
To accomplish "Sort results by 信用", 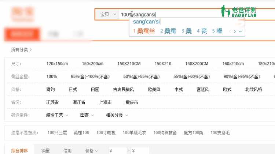I will 67,150.
